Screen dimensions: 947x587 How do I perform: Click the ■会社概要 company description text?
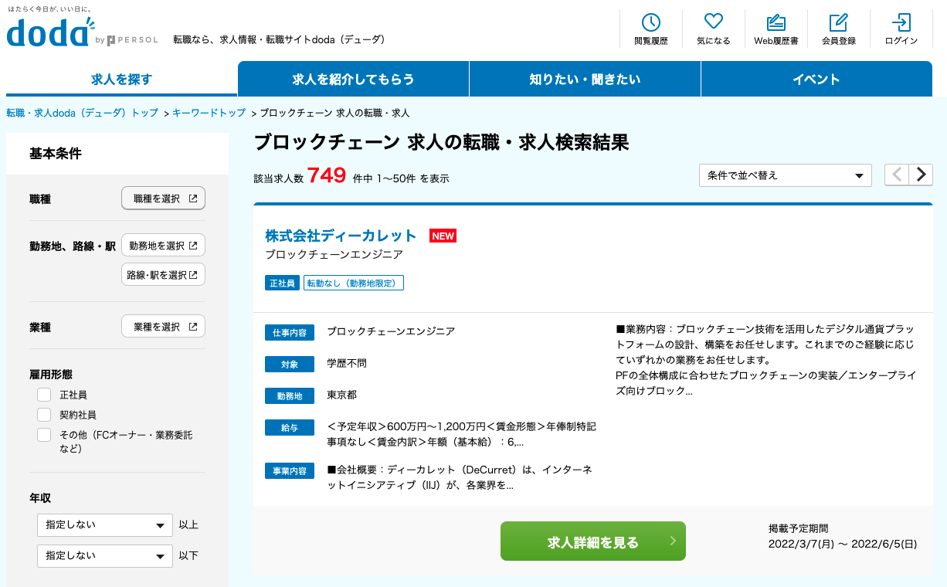(460, 477)
